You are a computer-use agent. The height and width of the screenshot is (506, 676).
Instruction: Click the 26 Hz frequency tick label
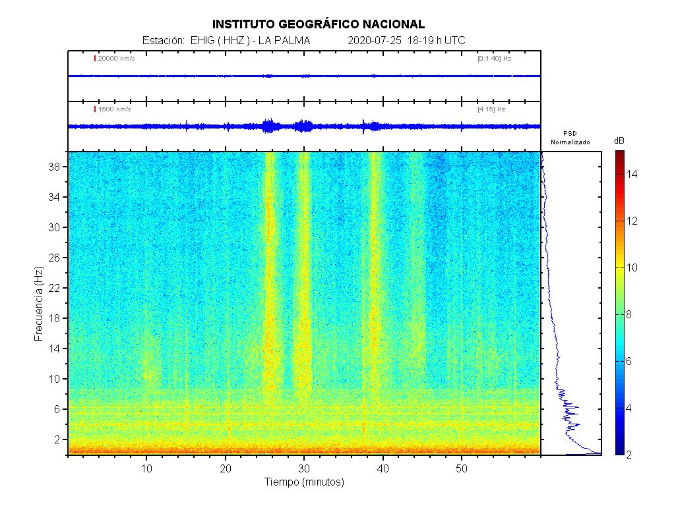tap(54, 258)
